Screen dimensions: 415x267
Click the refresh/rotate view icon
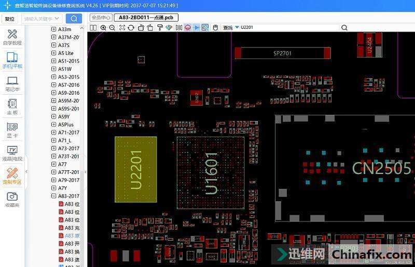click(x=131, y=27)
